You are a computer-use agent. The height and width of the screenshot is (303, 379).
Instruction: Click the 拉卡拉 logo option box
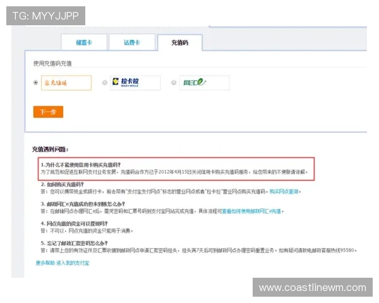tap(135, 83)
